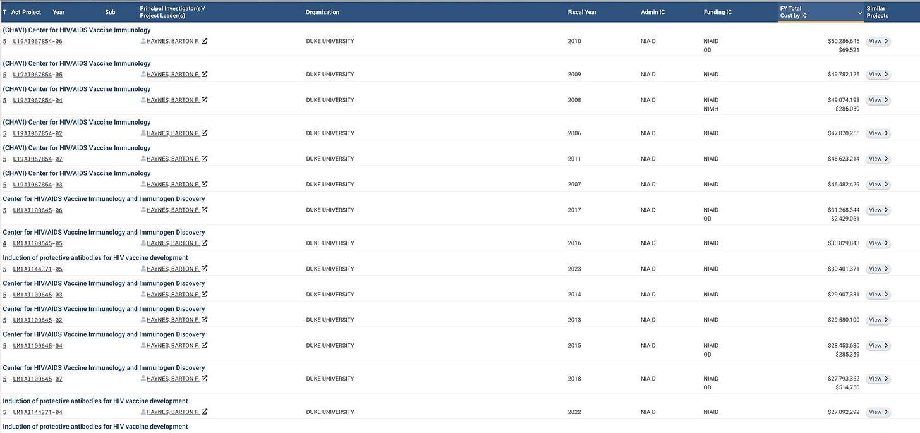Select NIMH funding IC text
The image size is (920, 433).
click(x=711, y=109)
